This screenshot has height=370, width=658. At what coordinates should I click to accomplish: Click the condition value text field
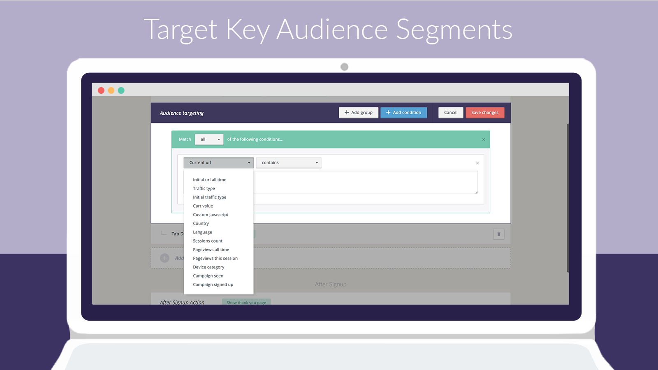tap(366, 182)
